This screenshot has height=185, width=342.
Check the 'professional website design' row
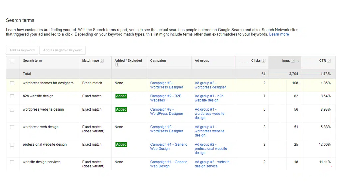point(12,145)
